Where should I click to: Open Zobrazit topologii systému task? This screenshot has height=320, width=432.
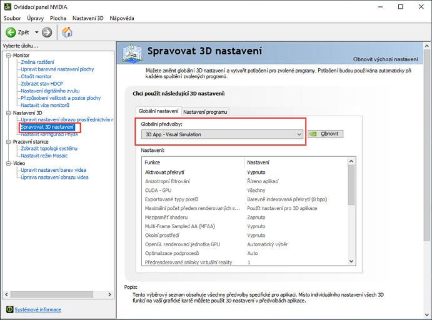(x=49, y=148)
